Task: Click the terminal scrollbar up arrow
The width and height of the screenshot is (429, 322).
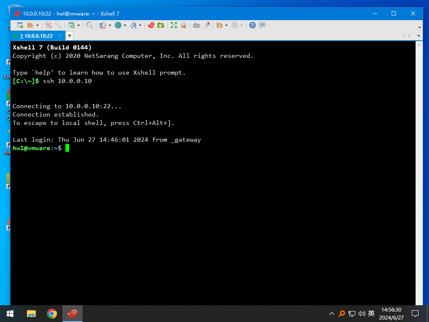Action: pos(419,44)
